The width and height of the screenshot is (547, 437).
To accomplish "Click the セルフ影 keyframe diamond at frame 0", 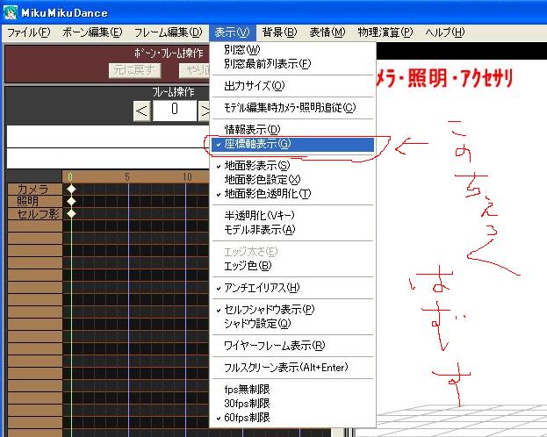I will pyautogui.click(x=71, y=214).
